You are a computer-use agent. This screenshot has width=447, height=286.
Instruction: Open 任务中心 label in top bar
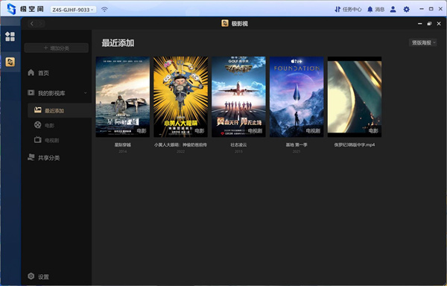[x=352, y=10]
